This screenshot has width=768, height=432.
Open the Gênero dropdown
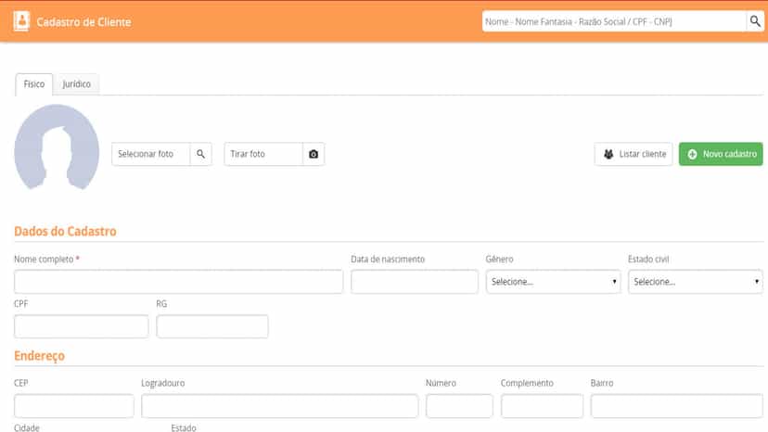(x=554, y=282)
